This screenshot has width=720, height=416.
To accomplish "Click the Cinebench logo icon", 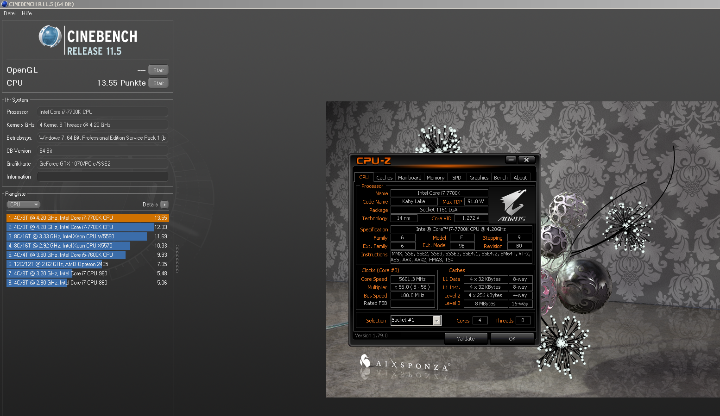I will [50, 37].
